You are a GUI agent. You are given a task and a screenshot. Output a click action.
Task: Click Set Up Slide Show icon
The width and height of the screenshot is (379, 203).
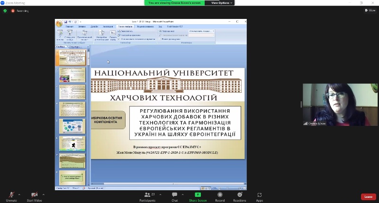101,35
